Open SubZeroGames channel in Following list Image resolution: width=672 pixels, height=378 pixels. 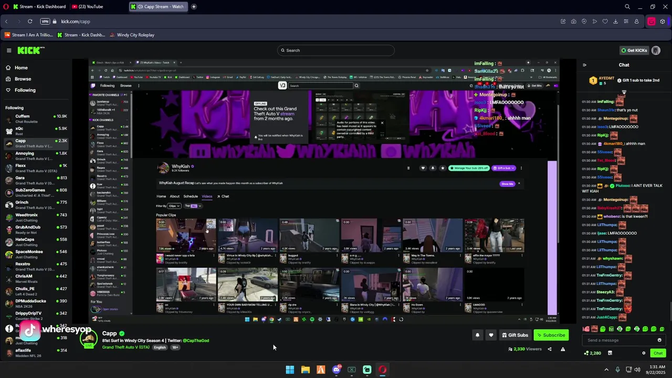tap(36, 193)
